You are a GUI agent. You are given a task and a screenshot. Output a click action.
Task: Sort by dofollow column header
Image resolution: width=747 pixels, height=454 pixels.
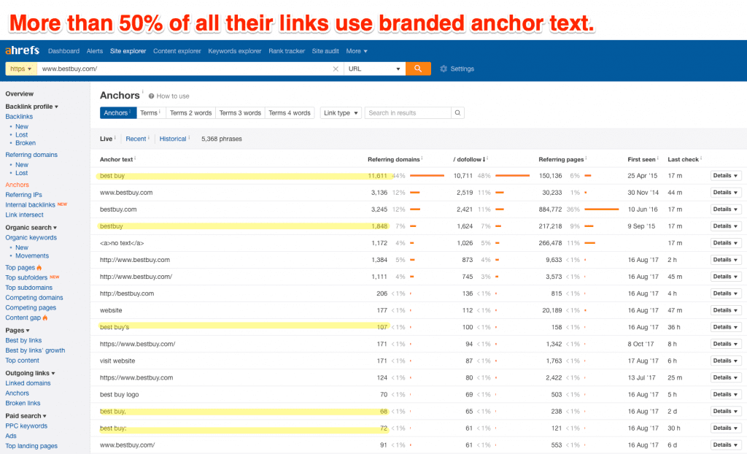tap(470, 159)
